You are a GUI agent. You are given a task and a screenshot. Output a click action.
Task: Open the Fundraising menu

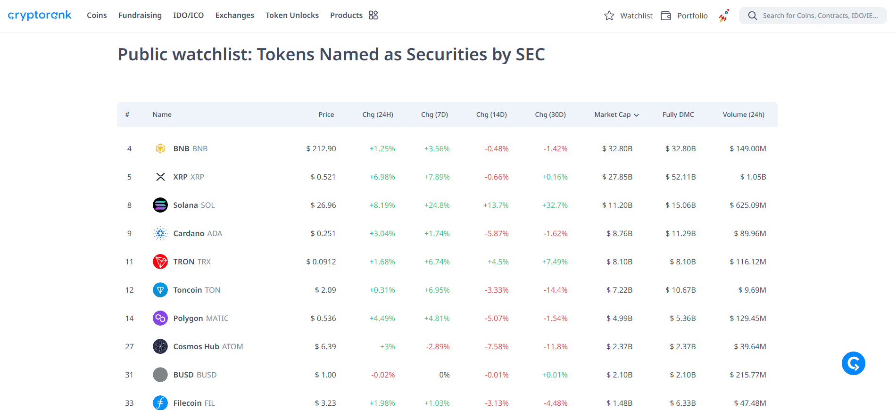140,15
